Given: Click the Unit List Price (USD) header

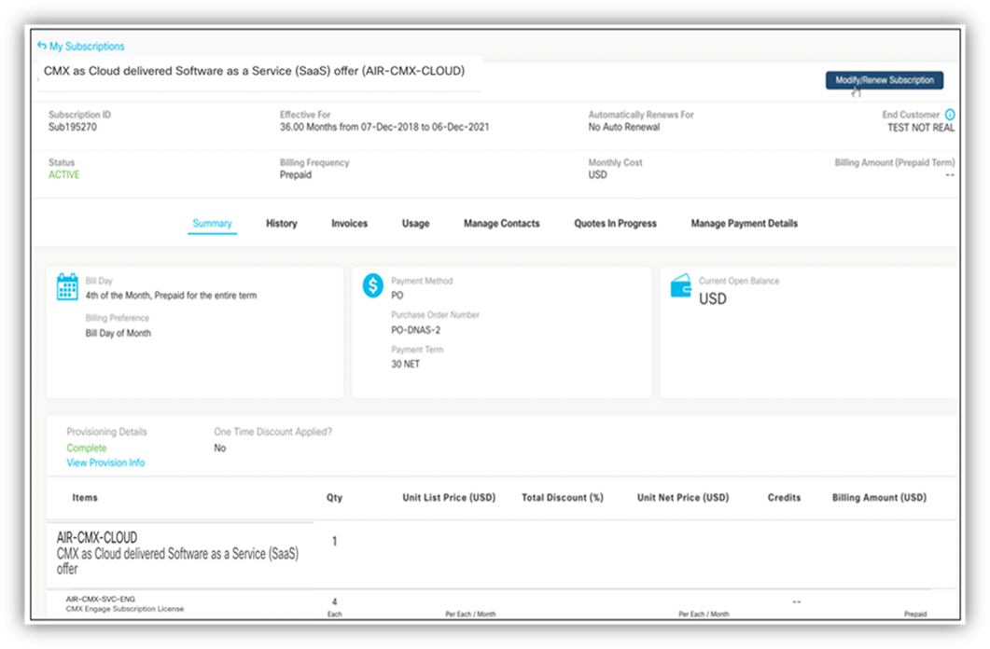Looking at the screenshot, I should [449, 498].
